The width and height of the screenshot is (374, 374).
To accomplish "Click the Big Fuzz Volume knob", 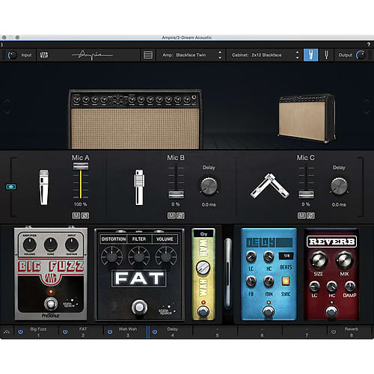I will 30,245.
